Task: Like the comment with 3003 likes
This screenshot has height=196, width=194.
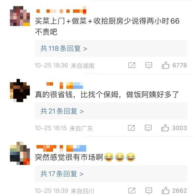Action: point(165,128)
